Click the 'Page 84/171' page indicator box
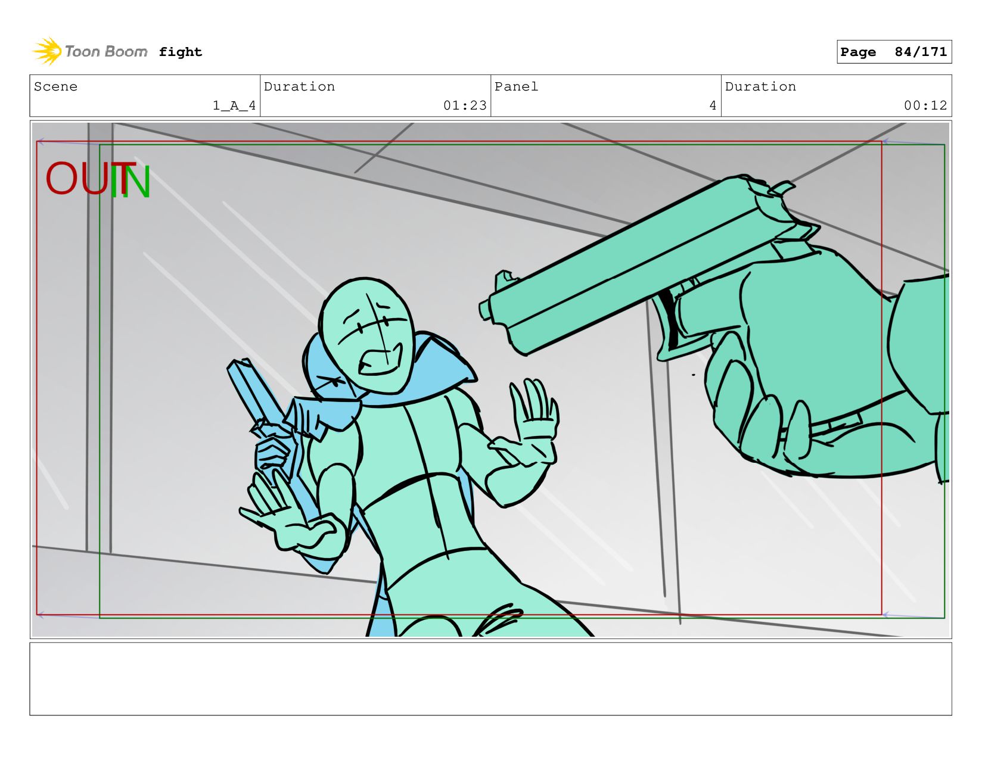The image size is (982, 760). coord(894,52)
